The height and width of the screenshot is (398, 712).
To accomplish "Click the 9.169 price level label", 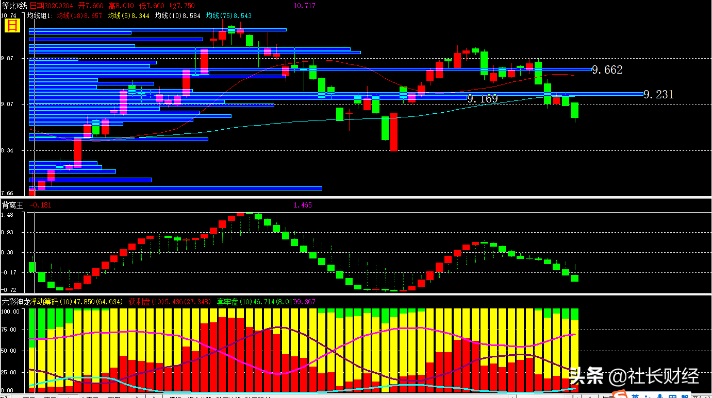I will click(x=483, y=98).
